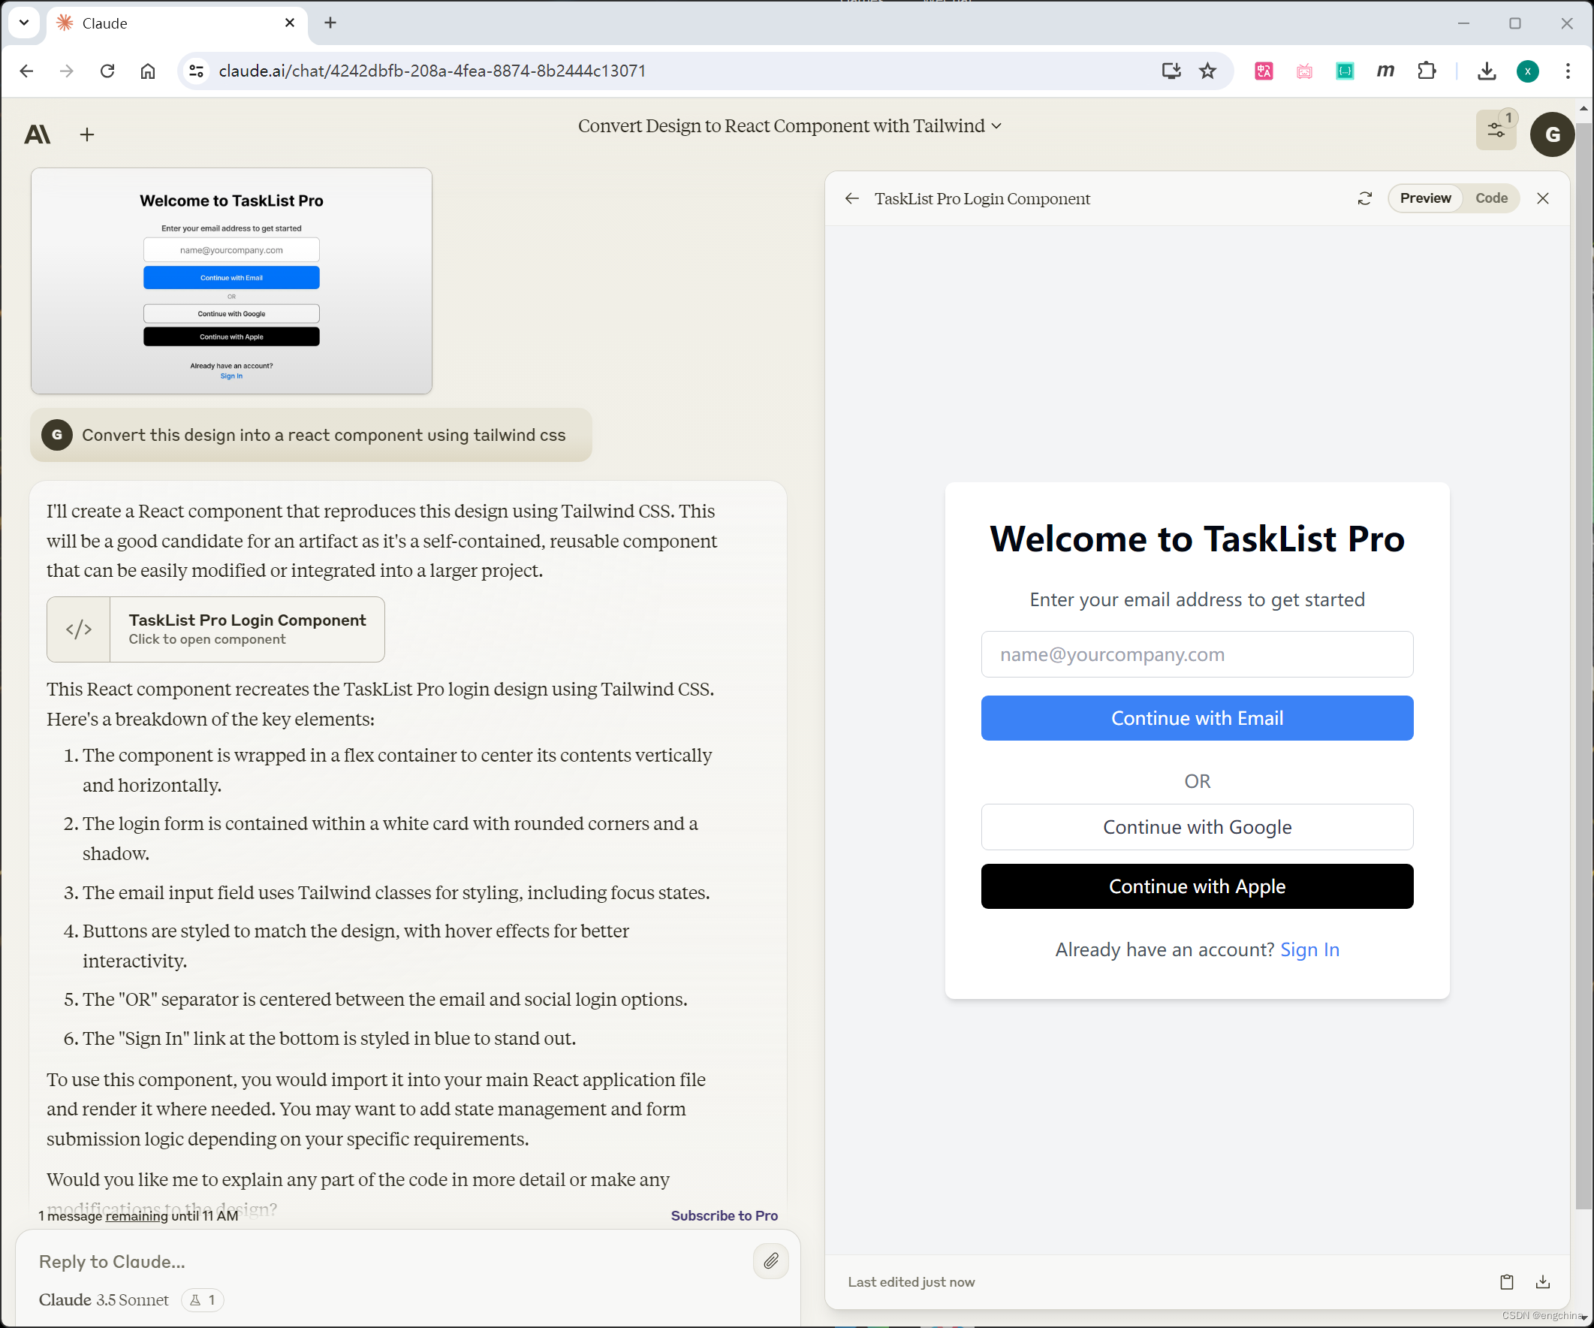The width and height of the screenshot is (1594, 1328).
Task: Click the Continue with Email button
Action: click(1197, 718)
